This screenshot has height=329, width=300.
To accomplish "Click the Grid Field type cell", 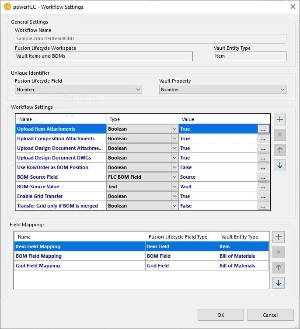I will point(181,266).
